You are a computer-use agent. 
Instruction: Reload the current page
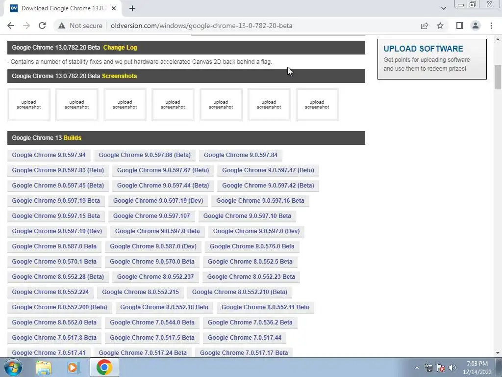(42, 26)
